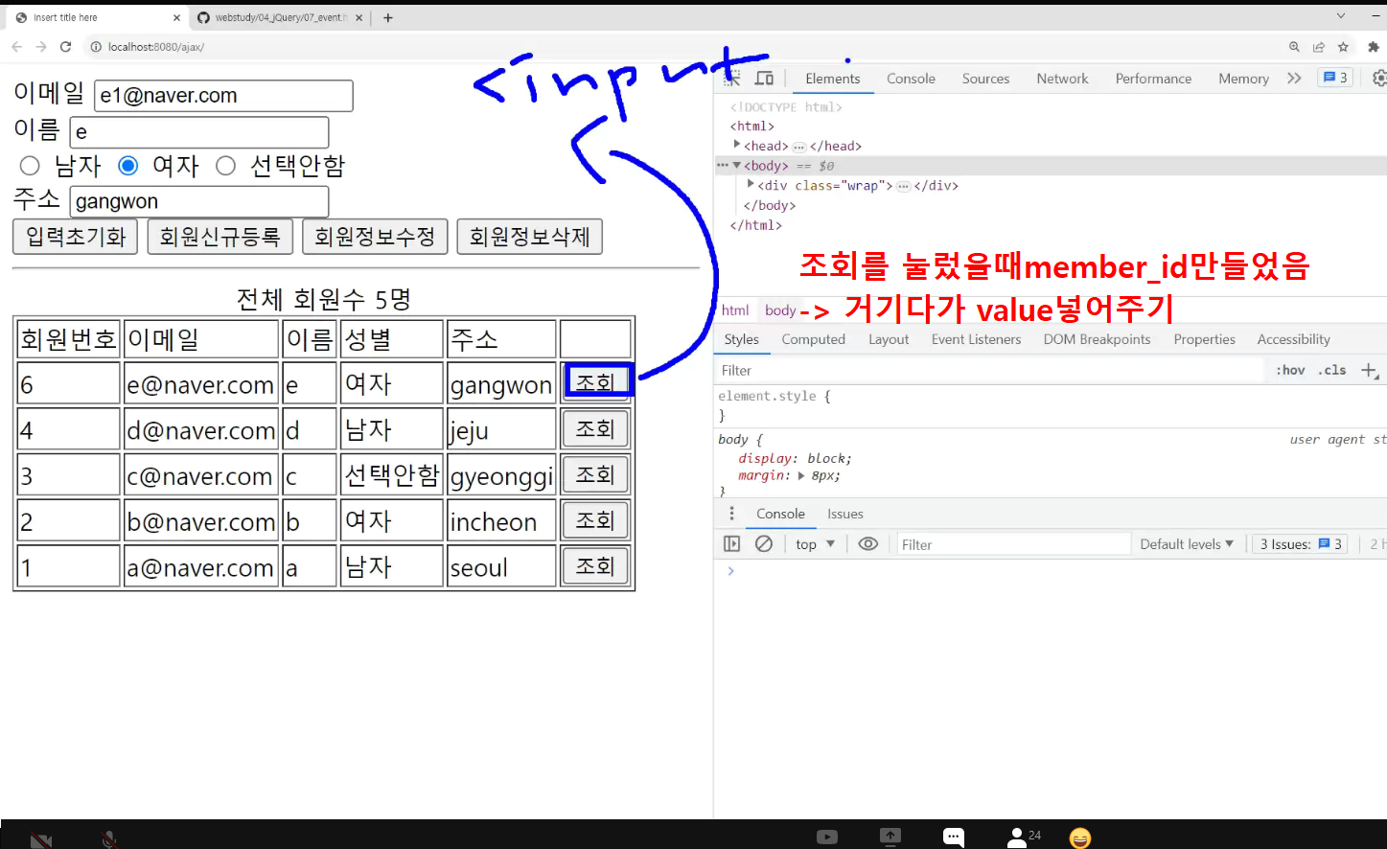Expand the margin property triangle

pyautogui.click(x=801, y=475)
